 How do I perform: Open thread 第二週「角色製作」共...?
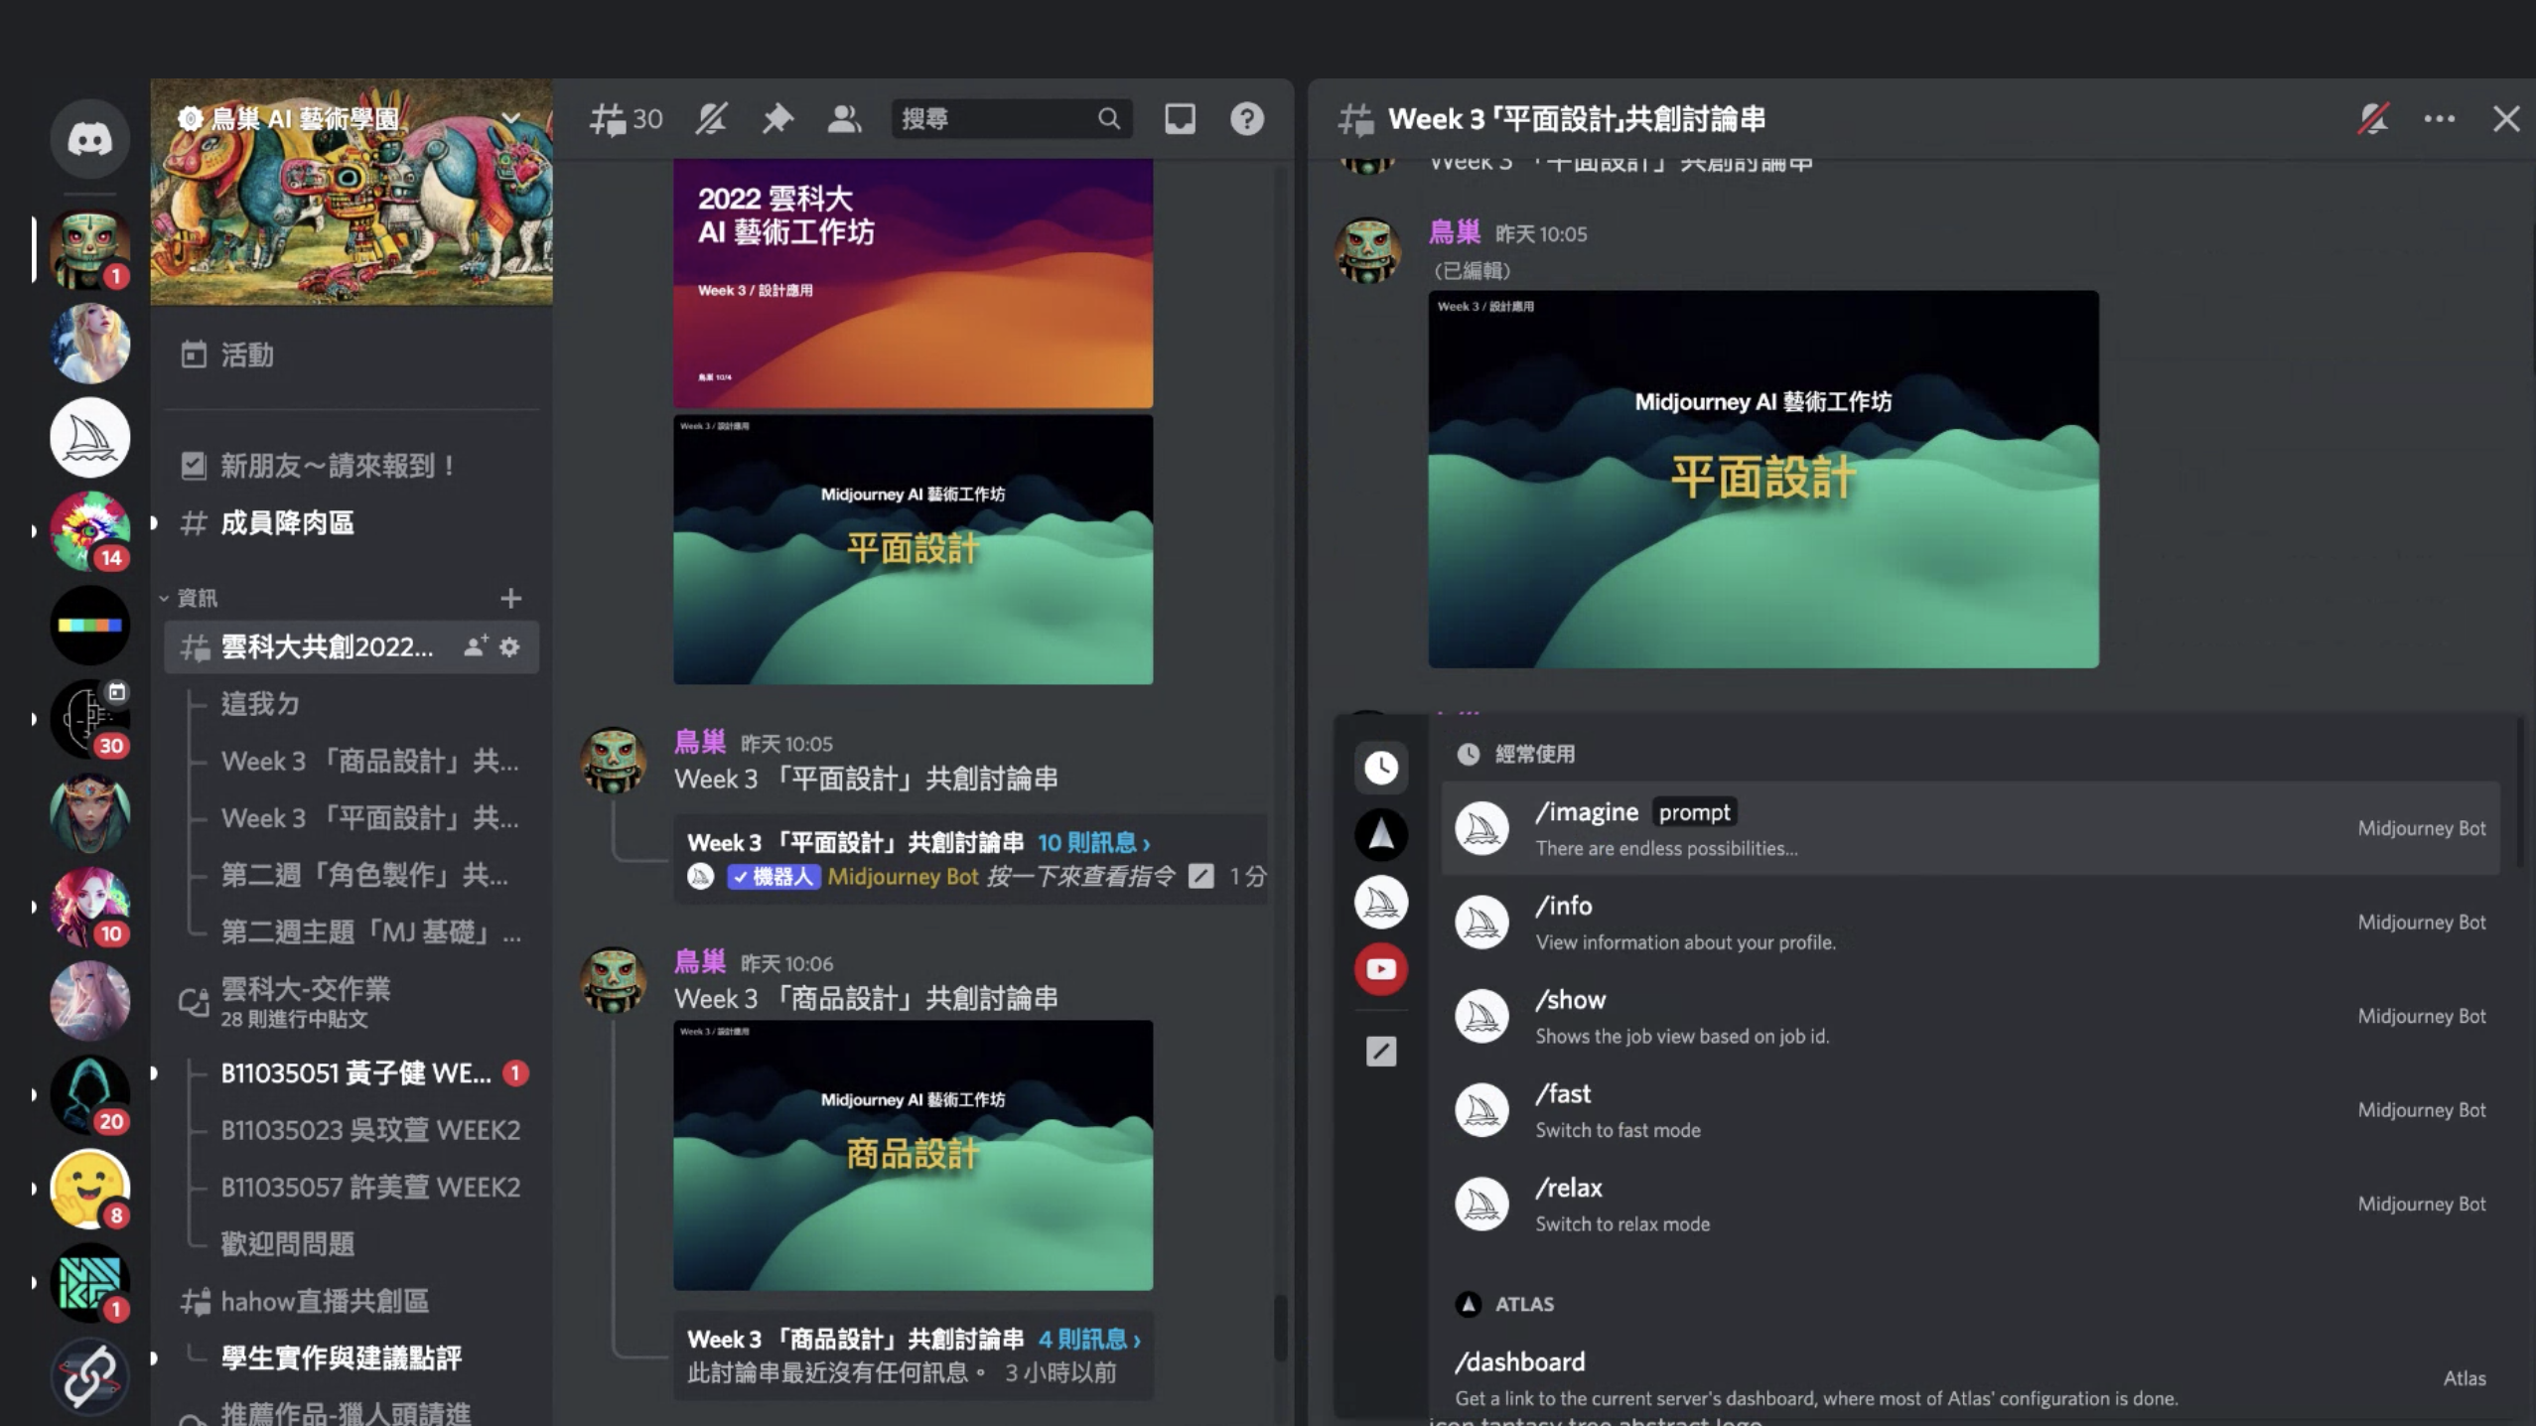point(363,874)
